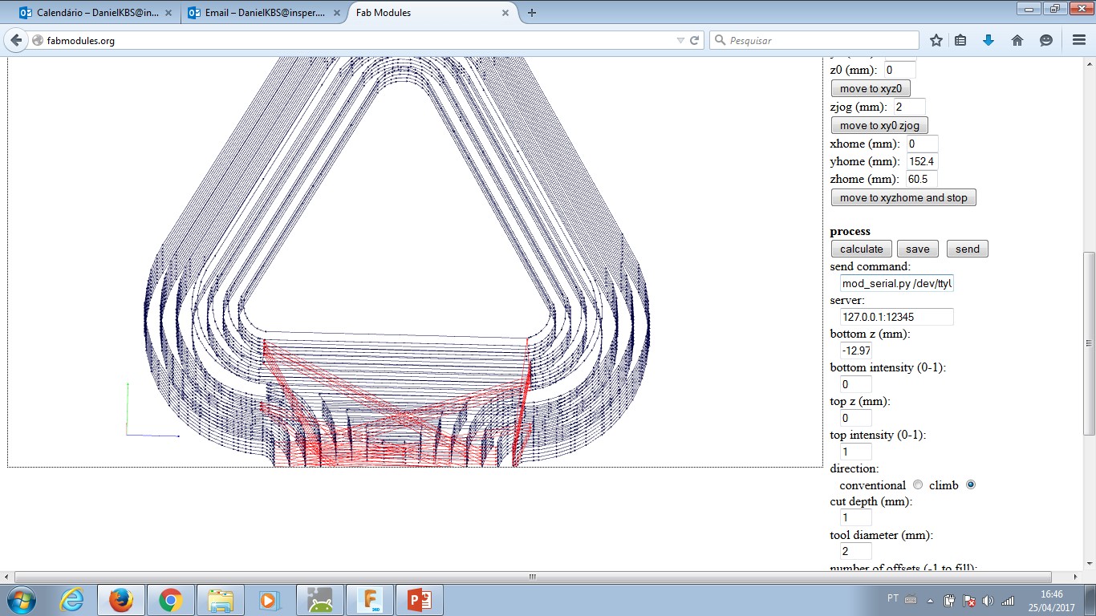Open the URL bar history dropdown arrow
This screenshot has width=1096, height=616.
tap(680, 40)
